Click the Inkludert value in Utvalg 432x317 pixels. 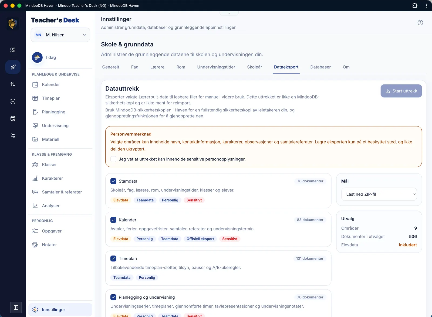click(x=408, y=245)
